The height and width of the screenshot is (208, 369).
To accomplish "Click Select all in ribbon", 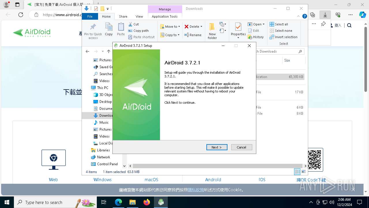I will click(x=279, y=24).
